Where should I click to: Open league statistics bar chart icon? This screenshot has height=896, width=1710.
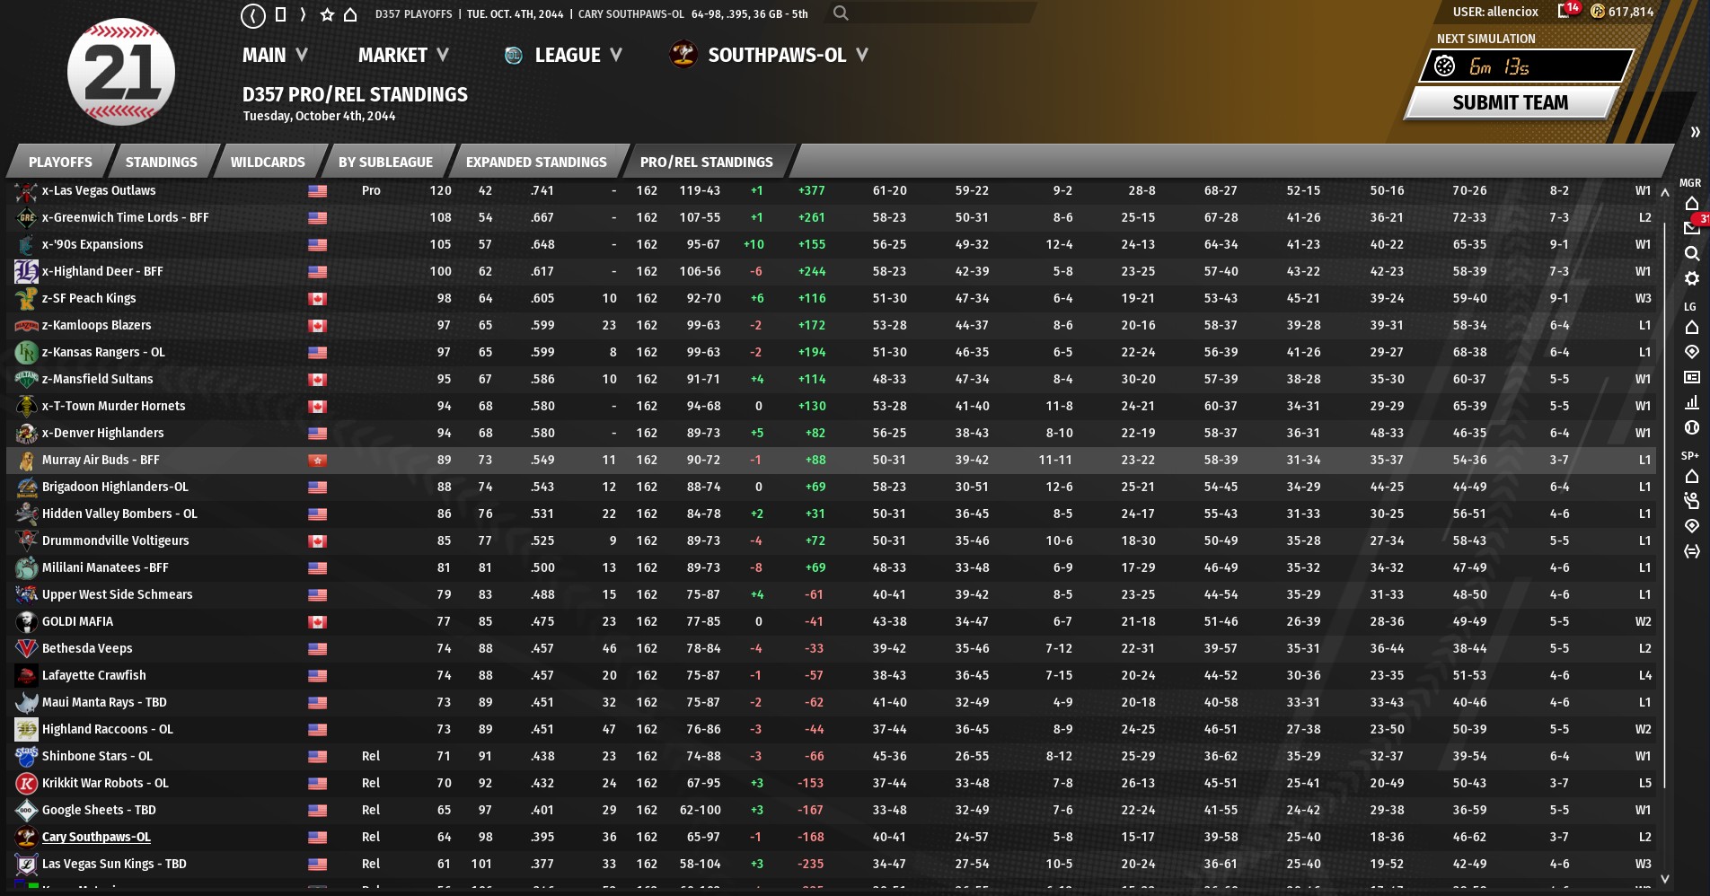1692,402
